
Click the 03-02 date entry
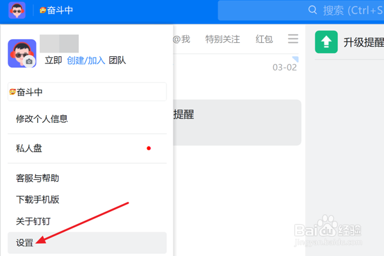(x=285, y=67)
